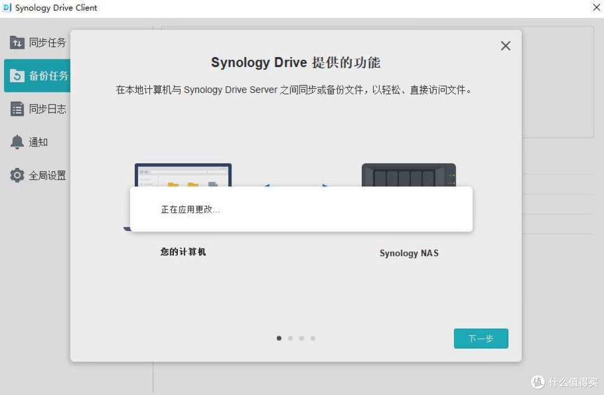Click the global settings gear icon

(x=17, y=175)
